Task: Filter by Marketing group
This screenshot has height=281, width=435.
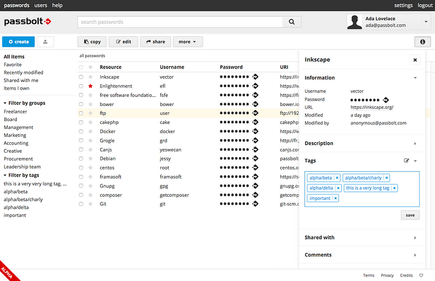Action: pos(15,135)
